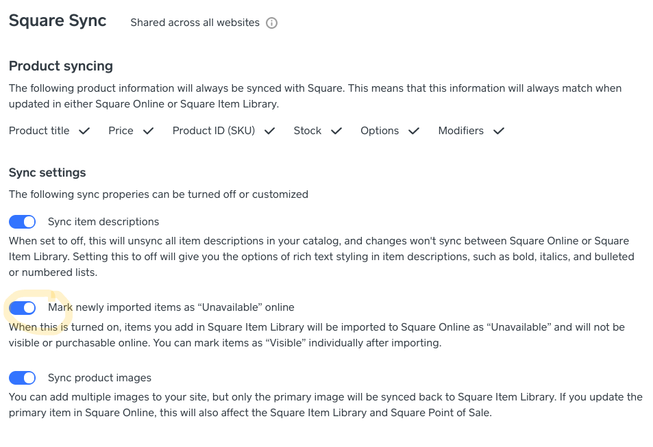653x447 pixels.
Task: Click the checkmark next to Product title
Action: tap(84, 131)
